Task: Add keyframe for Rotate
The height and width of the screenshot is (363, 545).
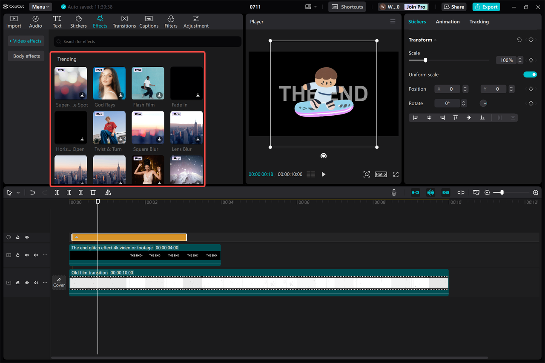Action: click(x=531, y=103)
